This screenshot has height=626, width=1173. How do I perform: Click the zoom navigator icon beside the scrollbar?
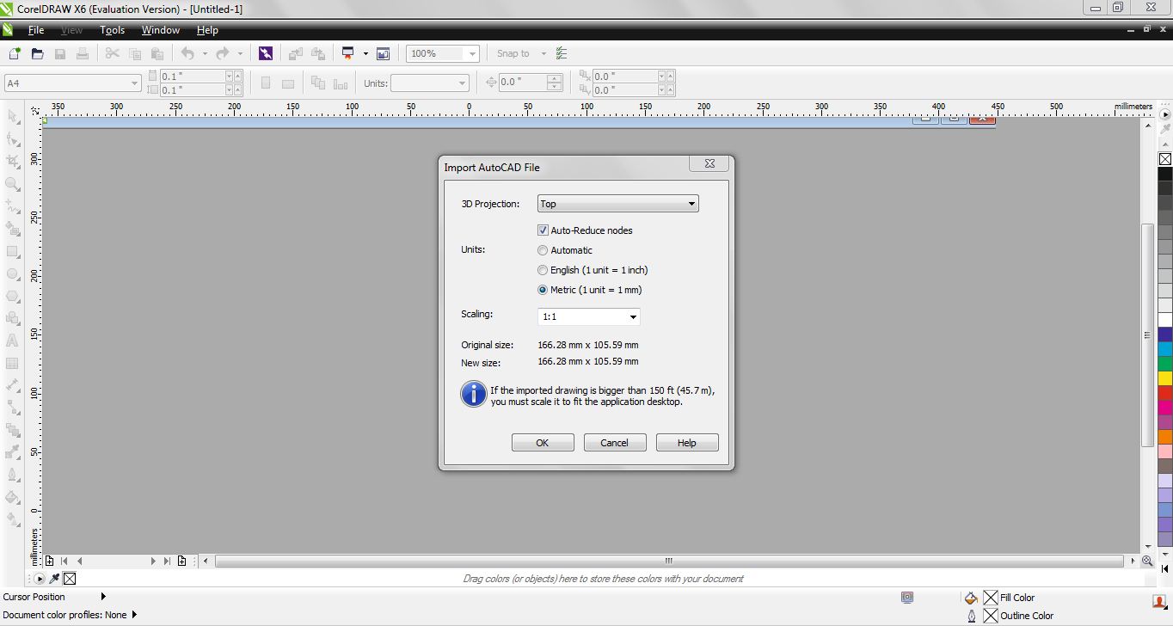click(x=1147, y=561)
